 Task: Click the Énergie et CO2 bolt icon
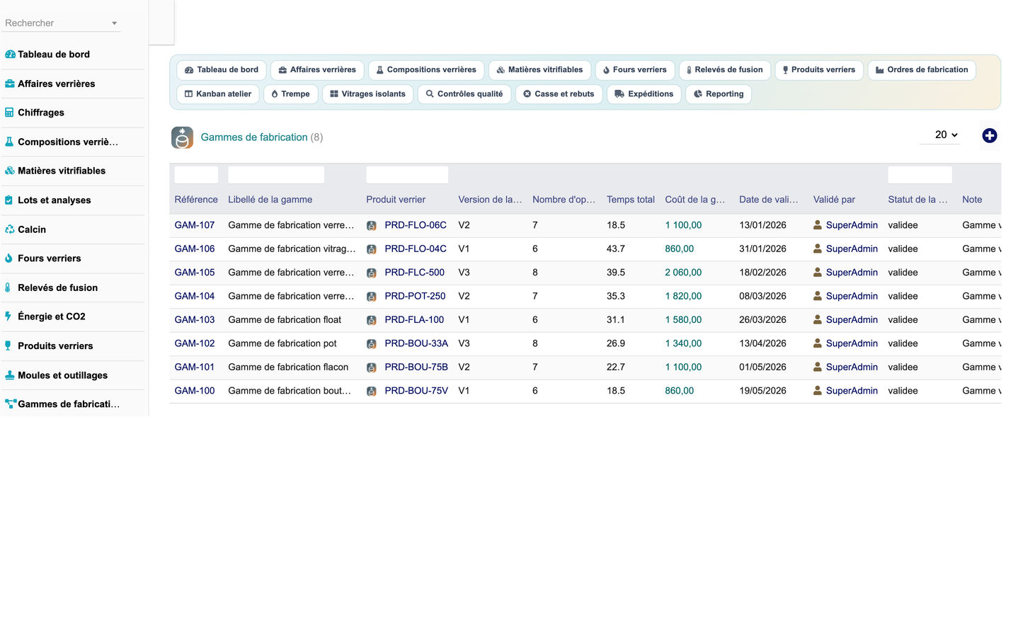[x=8, y=316]
